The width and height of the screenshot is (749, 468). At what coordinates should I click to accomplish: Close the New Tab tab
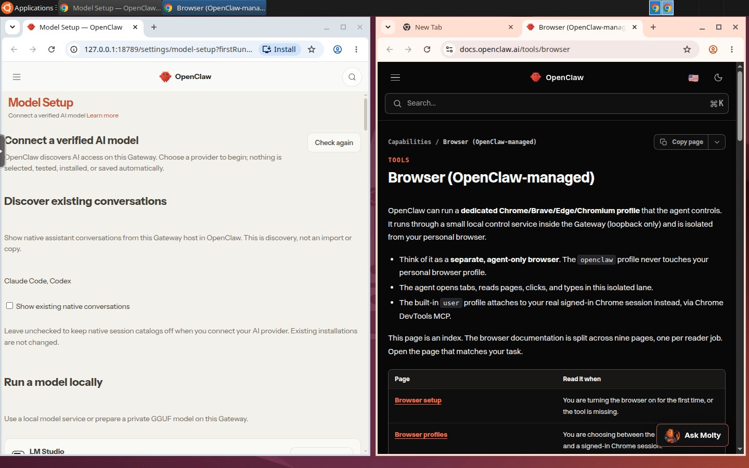[511, 27]
